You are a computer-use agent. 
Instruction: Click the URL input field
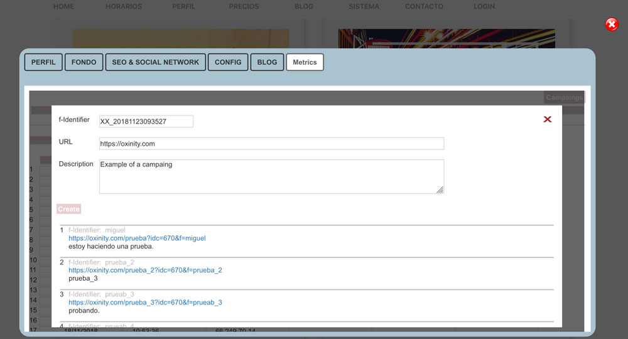[271, 144]
